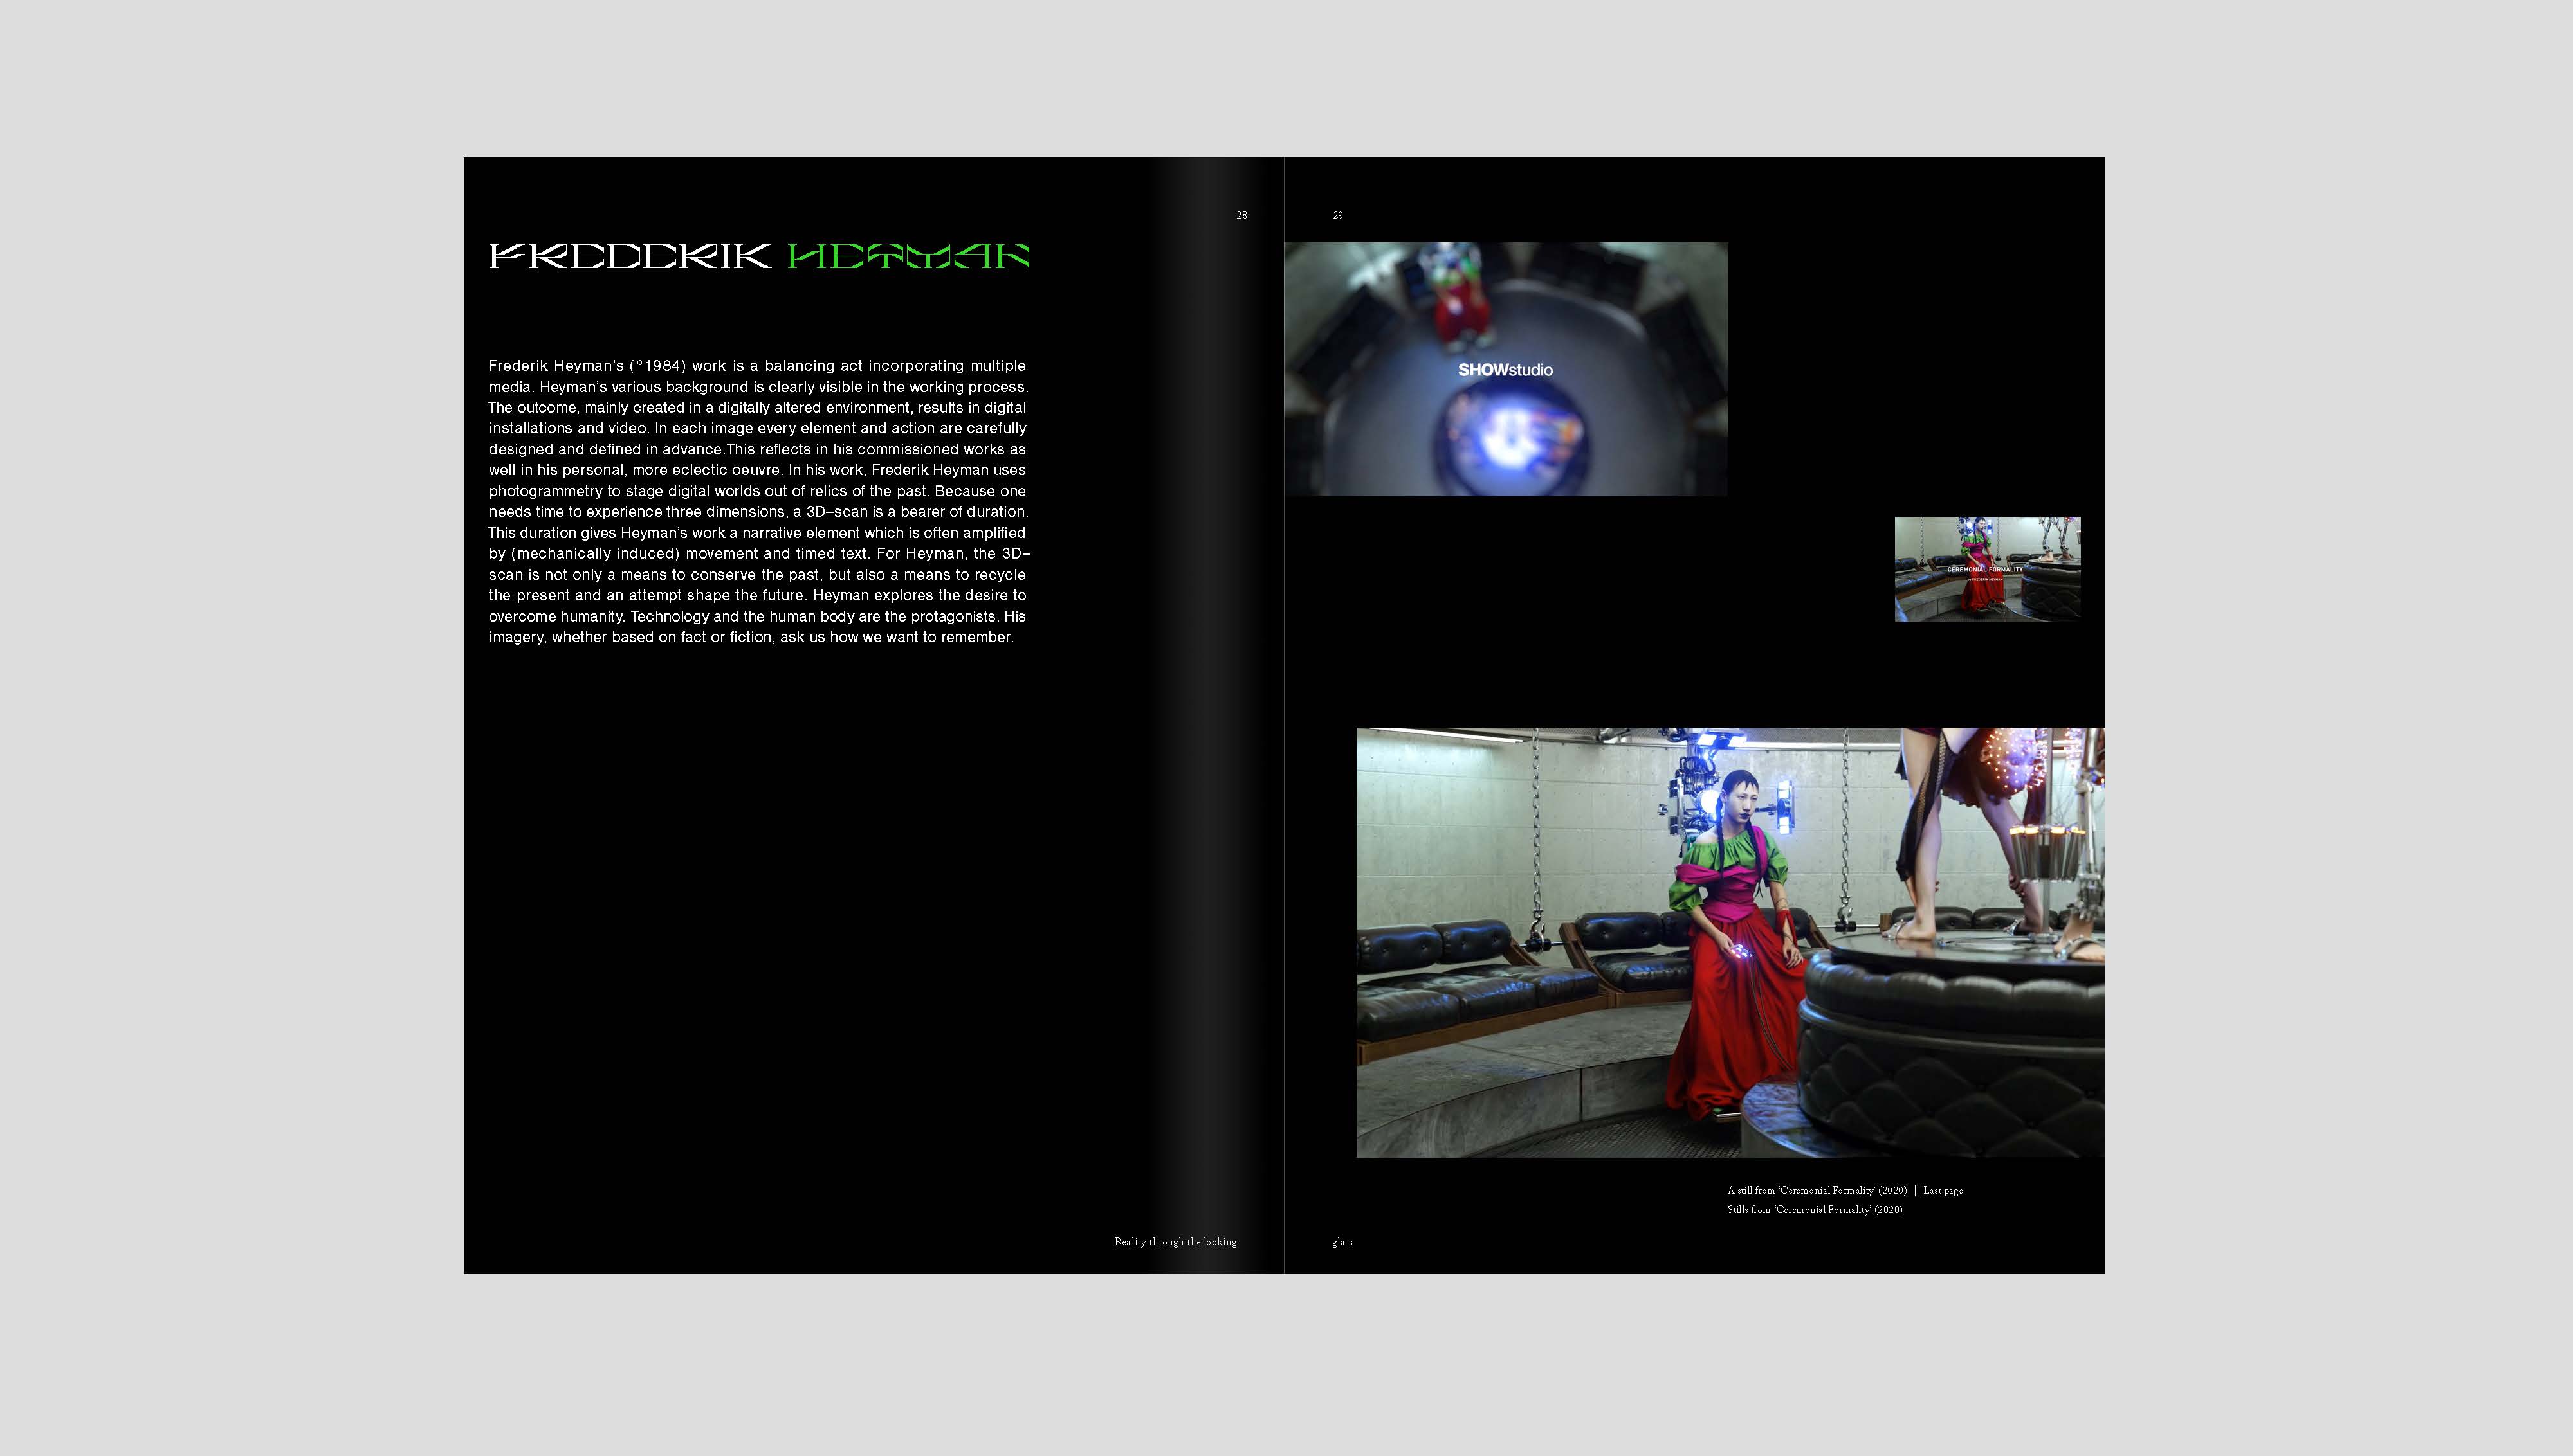Select the Ceremonial Formality title thumbnail
This screenshot has width=2573, height=1456.
[x=1987, y=569]
